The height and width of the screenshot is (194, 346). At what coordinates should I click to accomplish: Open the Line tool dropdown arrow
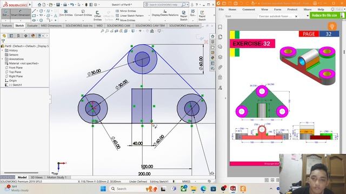coord(37,11)
